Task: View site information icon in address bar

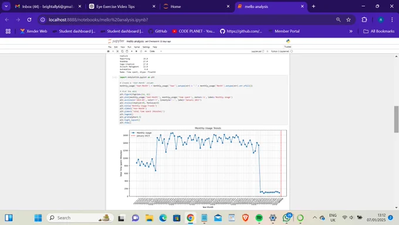Action: [43, 19]
